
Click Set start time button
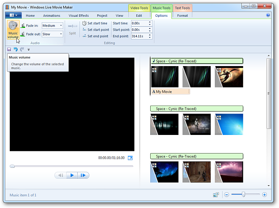click(x=94, y=23)
